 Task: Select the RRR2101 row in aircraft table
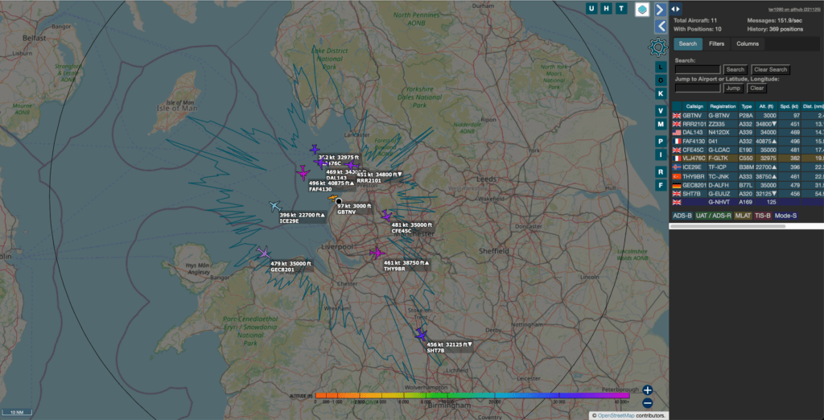[748, 124]
